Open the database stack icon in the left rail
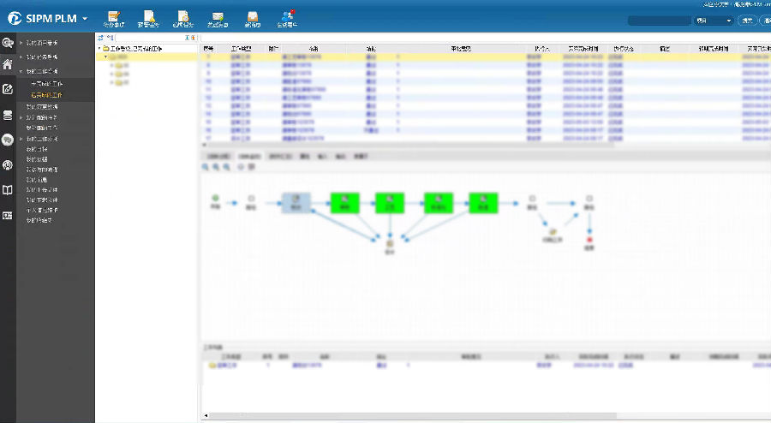The height and width of the screenshot is (423, 771). pos(8,115)
